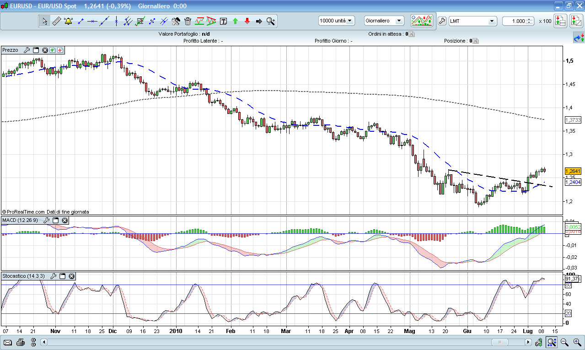Viewport: 585px width, 350px height.
Task: Close the MACD indicator panel
Action: [65, 221]
